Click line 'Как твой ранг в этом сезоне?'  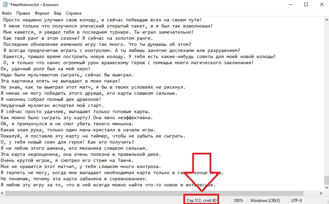78,38
